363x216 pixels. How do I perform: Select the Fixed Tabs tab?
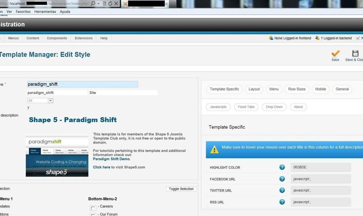246,107
